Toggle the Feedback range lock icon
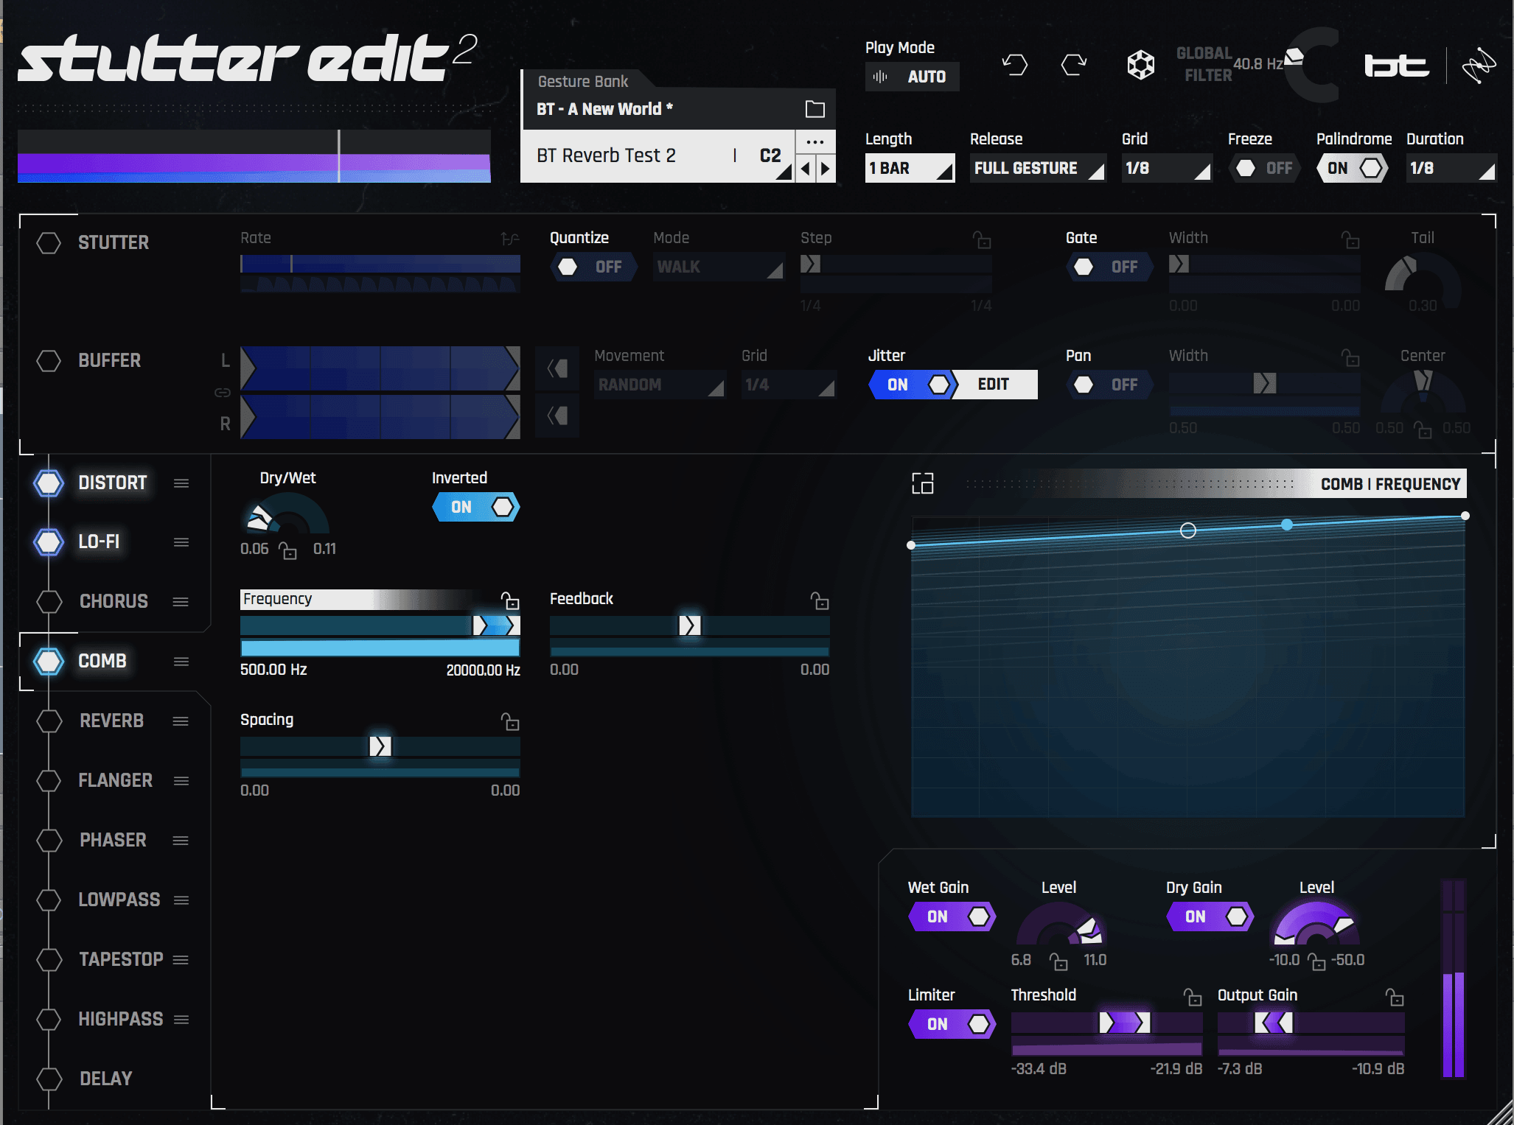The image size is (1514, 1125). click(x=820, y=600)
